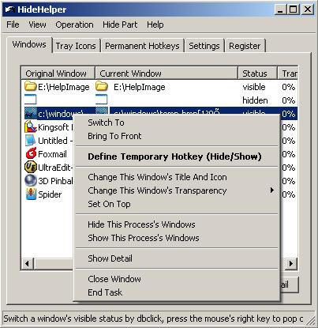
Task: Select the UltraEdit icon entry
Action: (31, 168)
